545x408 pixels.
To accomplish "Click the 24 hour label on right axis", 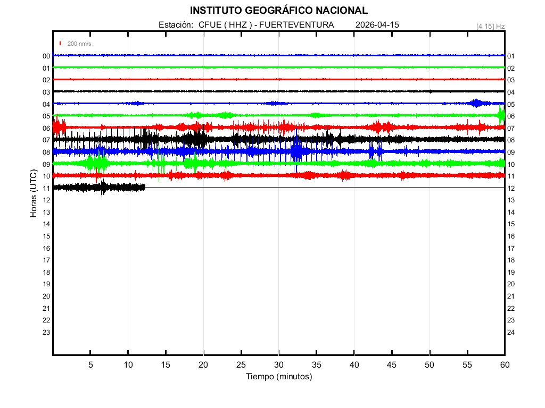I will [x=511, y=333].
